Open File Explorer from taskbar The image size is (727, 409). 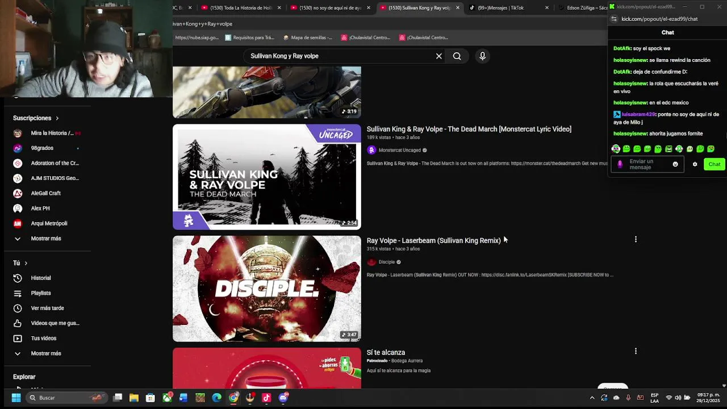(134, 398)
